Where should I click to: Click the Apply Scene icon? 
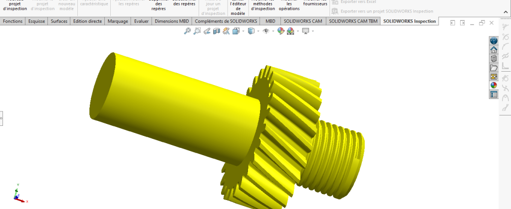click(x=291, y=31)
